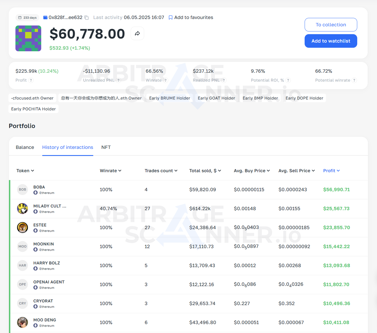Sort table by Token column
Viewport: 377px width, 333px height.
coord(25,171)
